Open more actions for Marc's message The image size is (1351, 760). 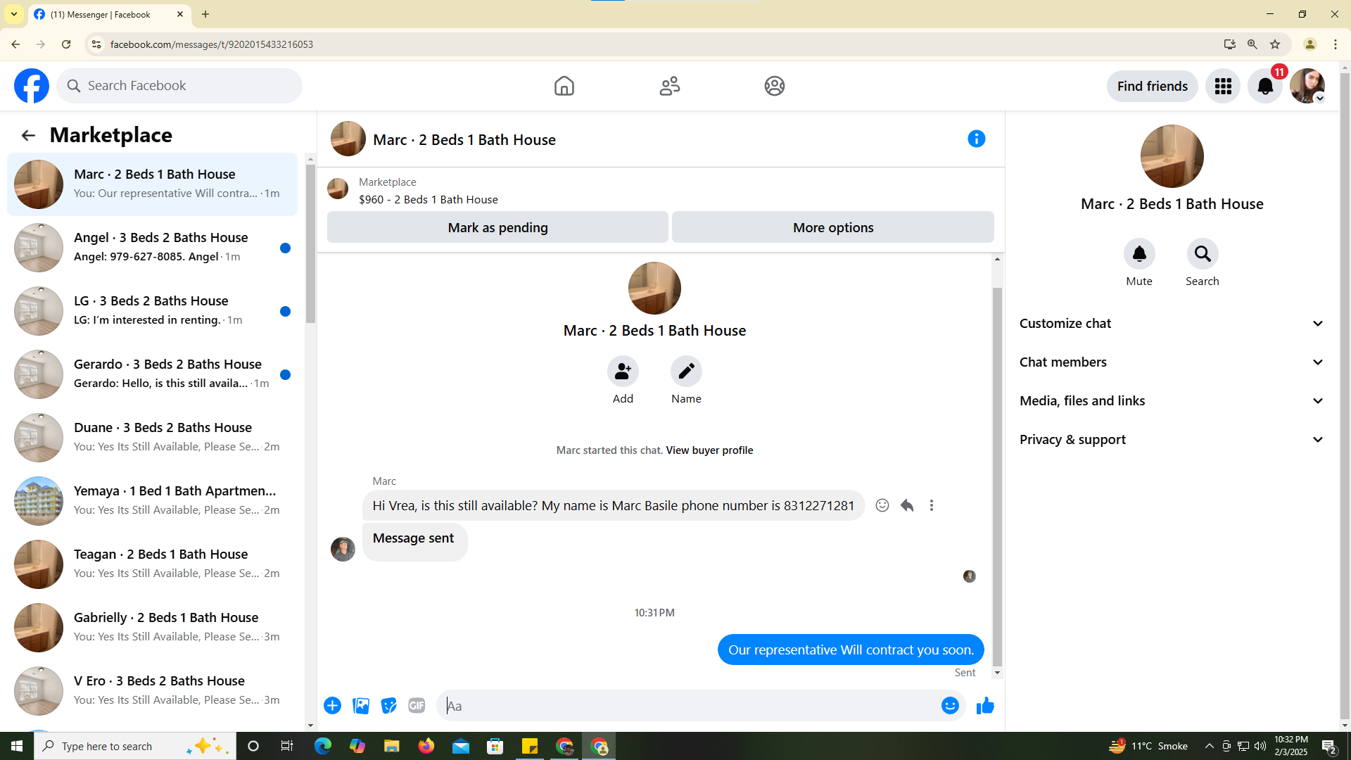931,505
